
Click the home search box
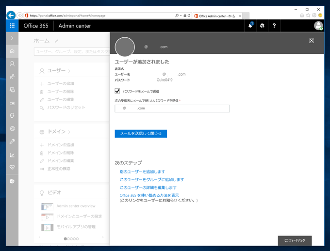pyautogui.click(x=72, y=52)
